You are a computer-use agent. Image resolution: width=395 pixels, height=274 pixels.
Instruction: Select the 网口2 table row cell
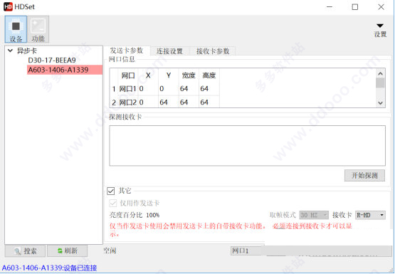[x=127, y=102]
